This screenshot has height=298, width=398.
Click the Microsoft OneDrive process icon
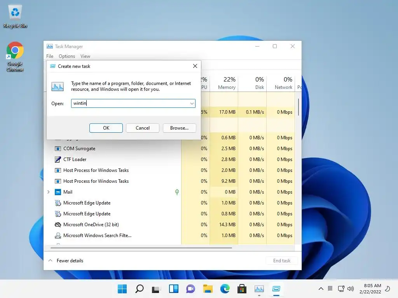[58, 225]
